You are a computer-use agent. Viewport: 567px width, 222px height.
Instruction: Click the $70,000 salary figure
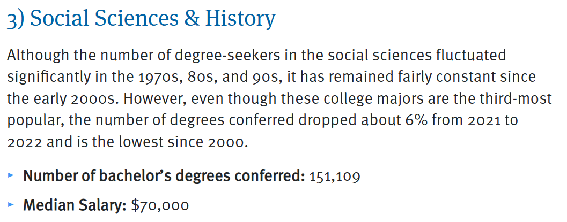[159, 205]
